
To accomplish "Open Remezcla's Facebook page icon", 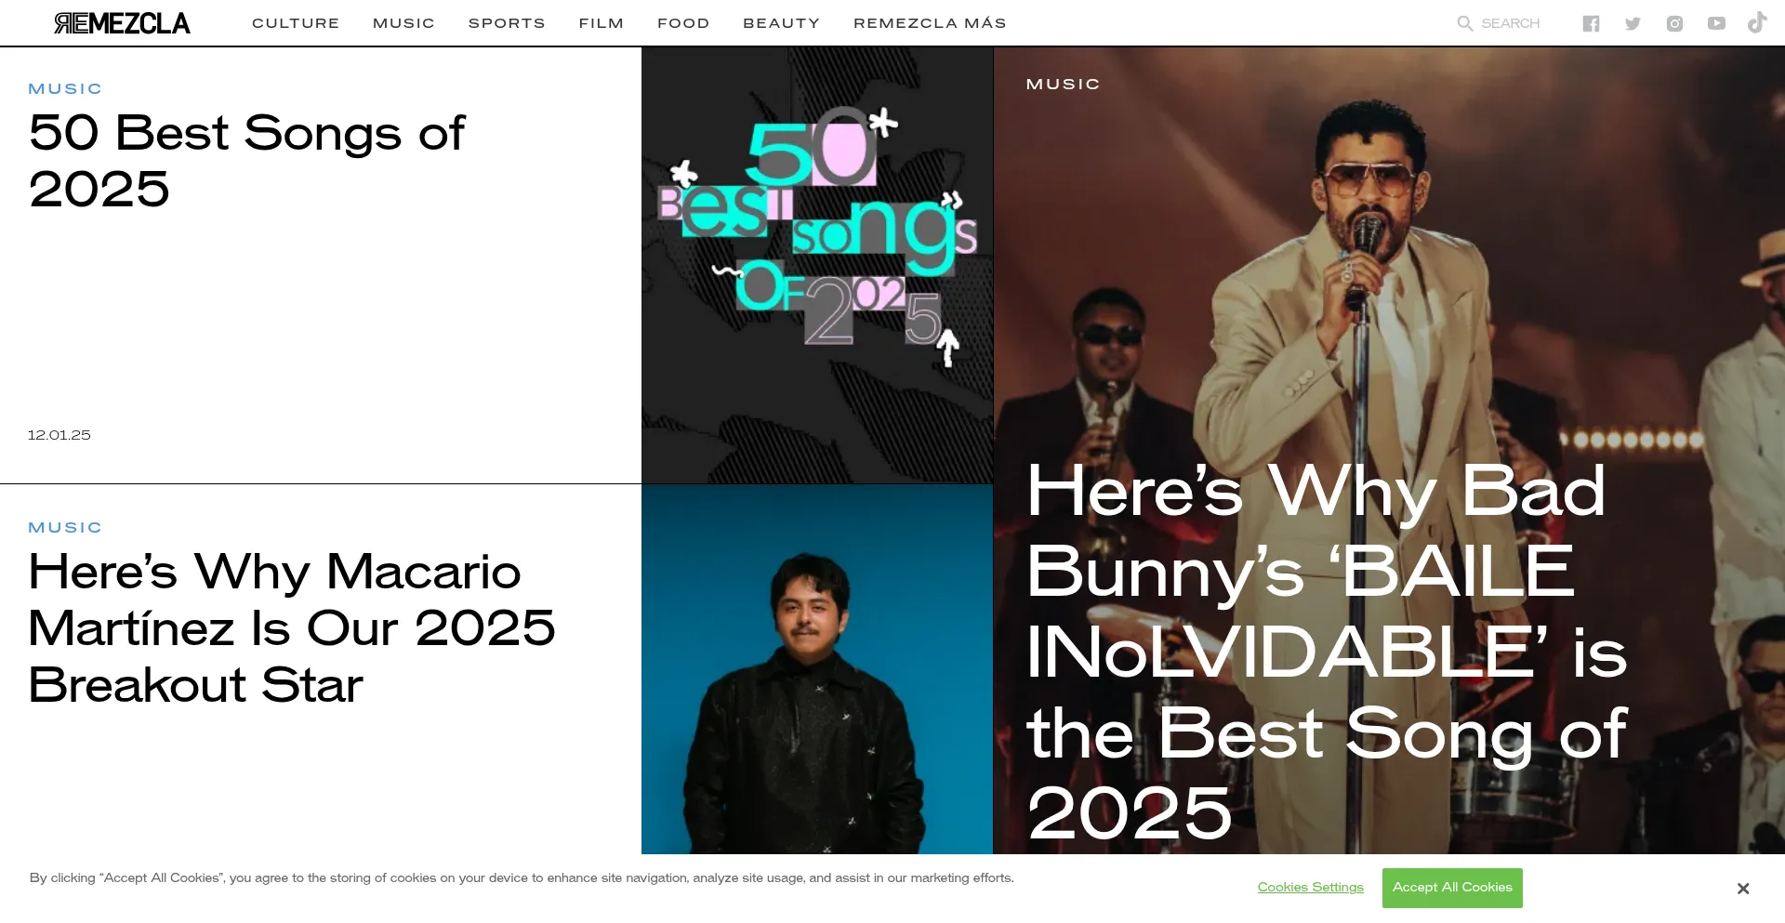I will point(1591,22).
